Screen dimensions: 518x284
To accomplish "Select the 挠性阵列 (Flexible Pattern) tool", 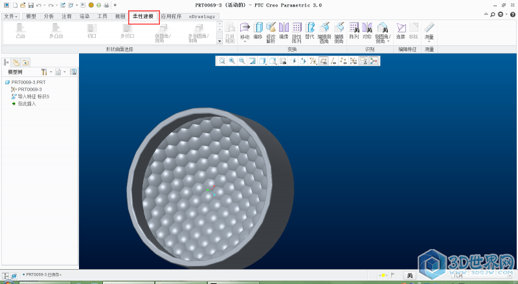I will [x=297, y=32].
